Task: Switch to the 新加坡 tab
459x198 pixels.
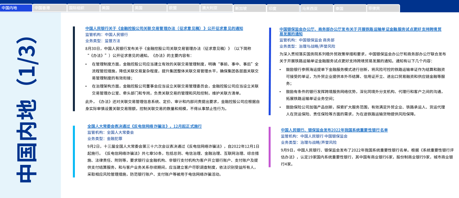Action: click(x=249, y=8)
